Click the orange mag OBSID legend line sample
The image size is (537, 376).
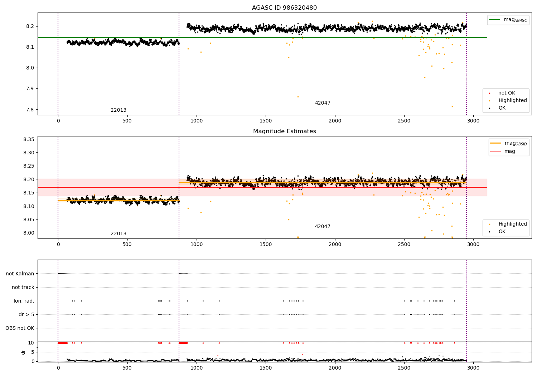pos(496,143)
